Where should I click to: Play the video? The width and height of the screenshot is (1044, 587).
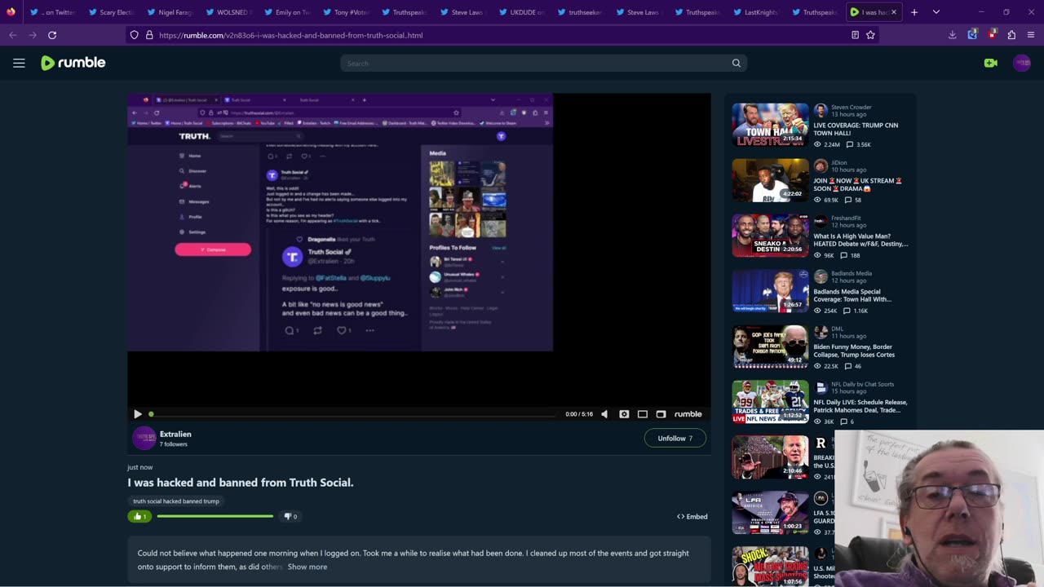coord(137,414)
